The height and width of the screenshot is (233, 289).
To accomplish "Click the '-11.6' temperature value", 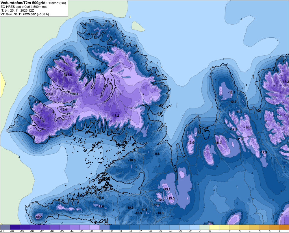I will click(x=101, y=206).
